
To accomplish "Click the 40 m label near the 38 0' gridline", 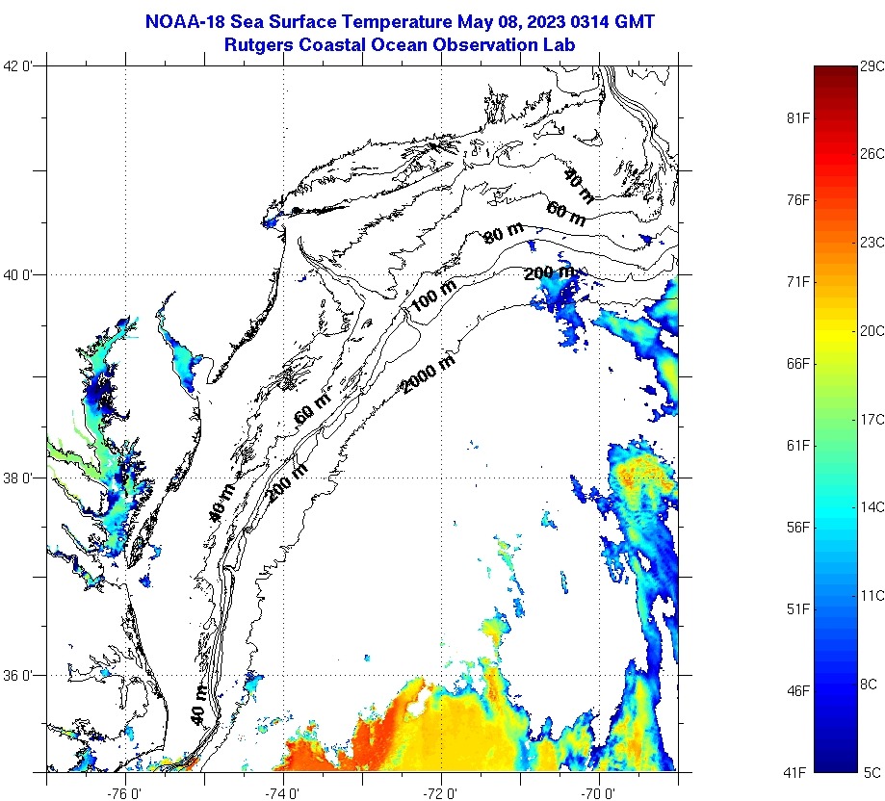I will [221, 502].
